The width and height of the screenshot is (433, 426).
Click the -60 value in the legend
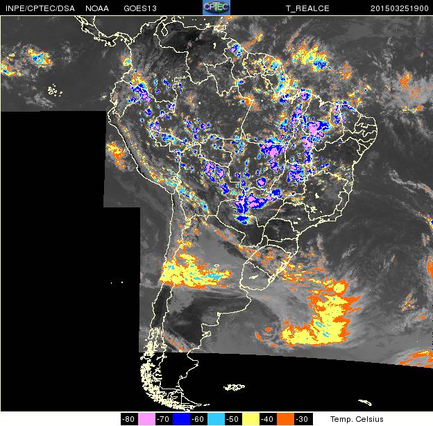(x=199, y=419)
